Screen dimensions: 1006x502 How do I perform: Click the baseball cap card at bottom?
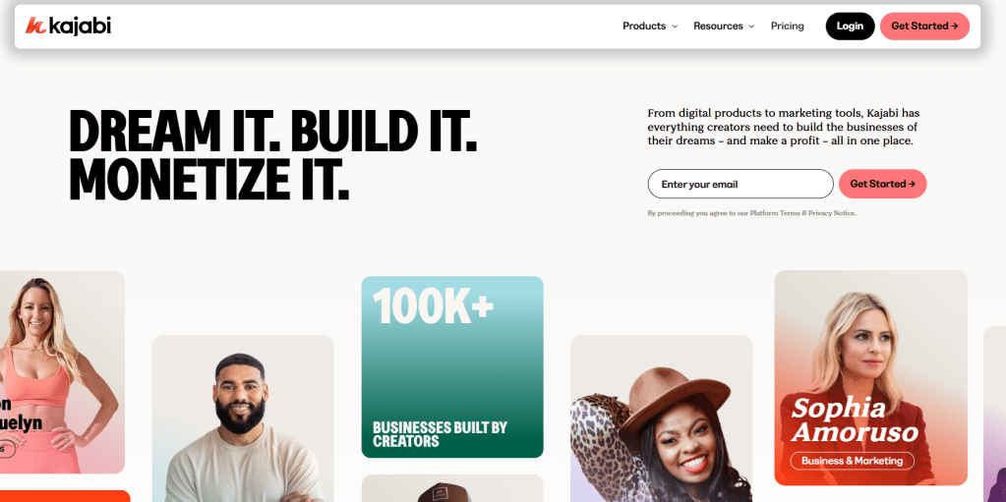(x=452, y=488)
